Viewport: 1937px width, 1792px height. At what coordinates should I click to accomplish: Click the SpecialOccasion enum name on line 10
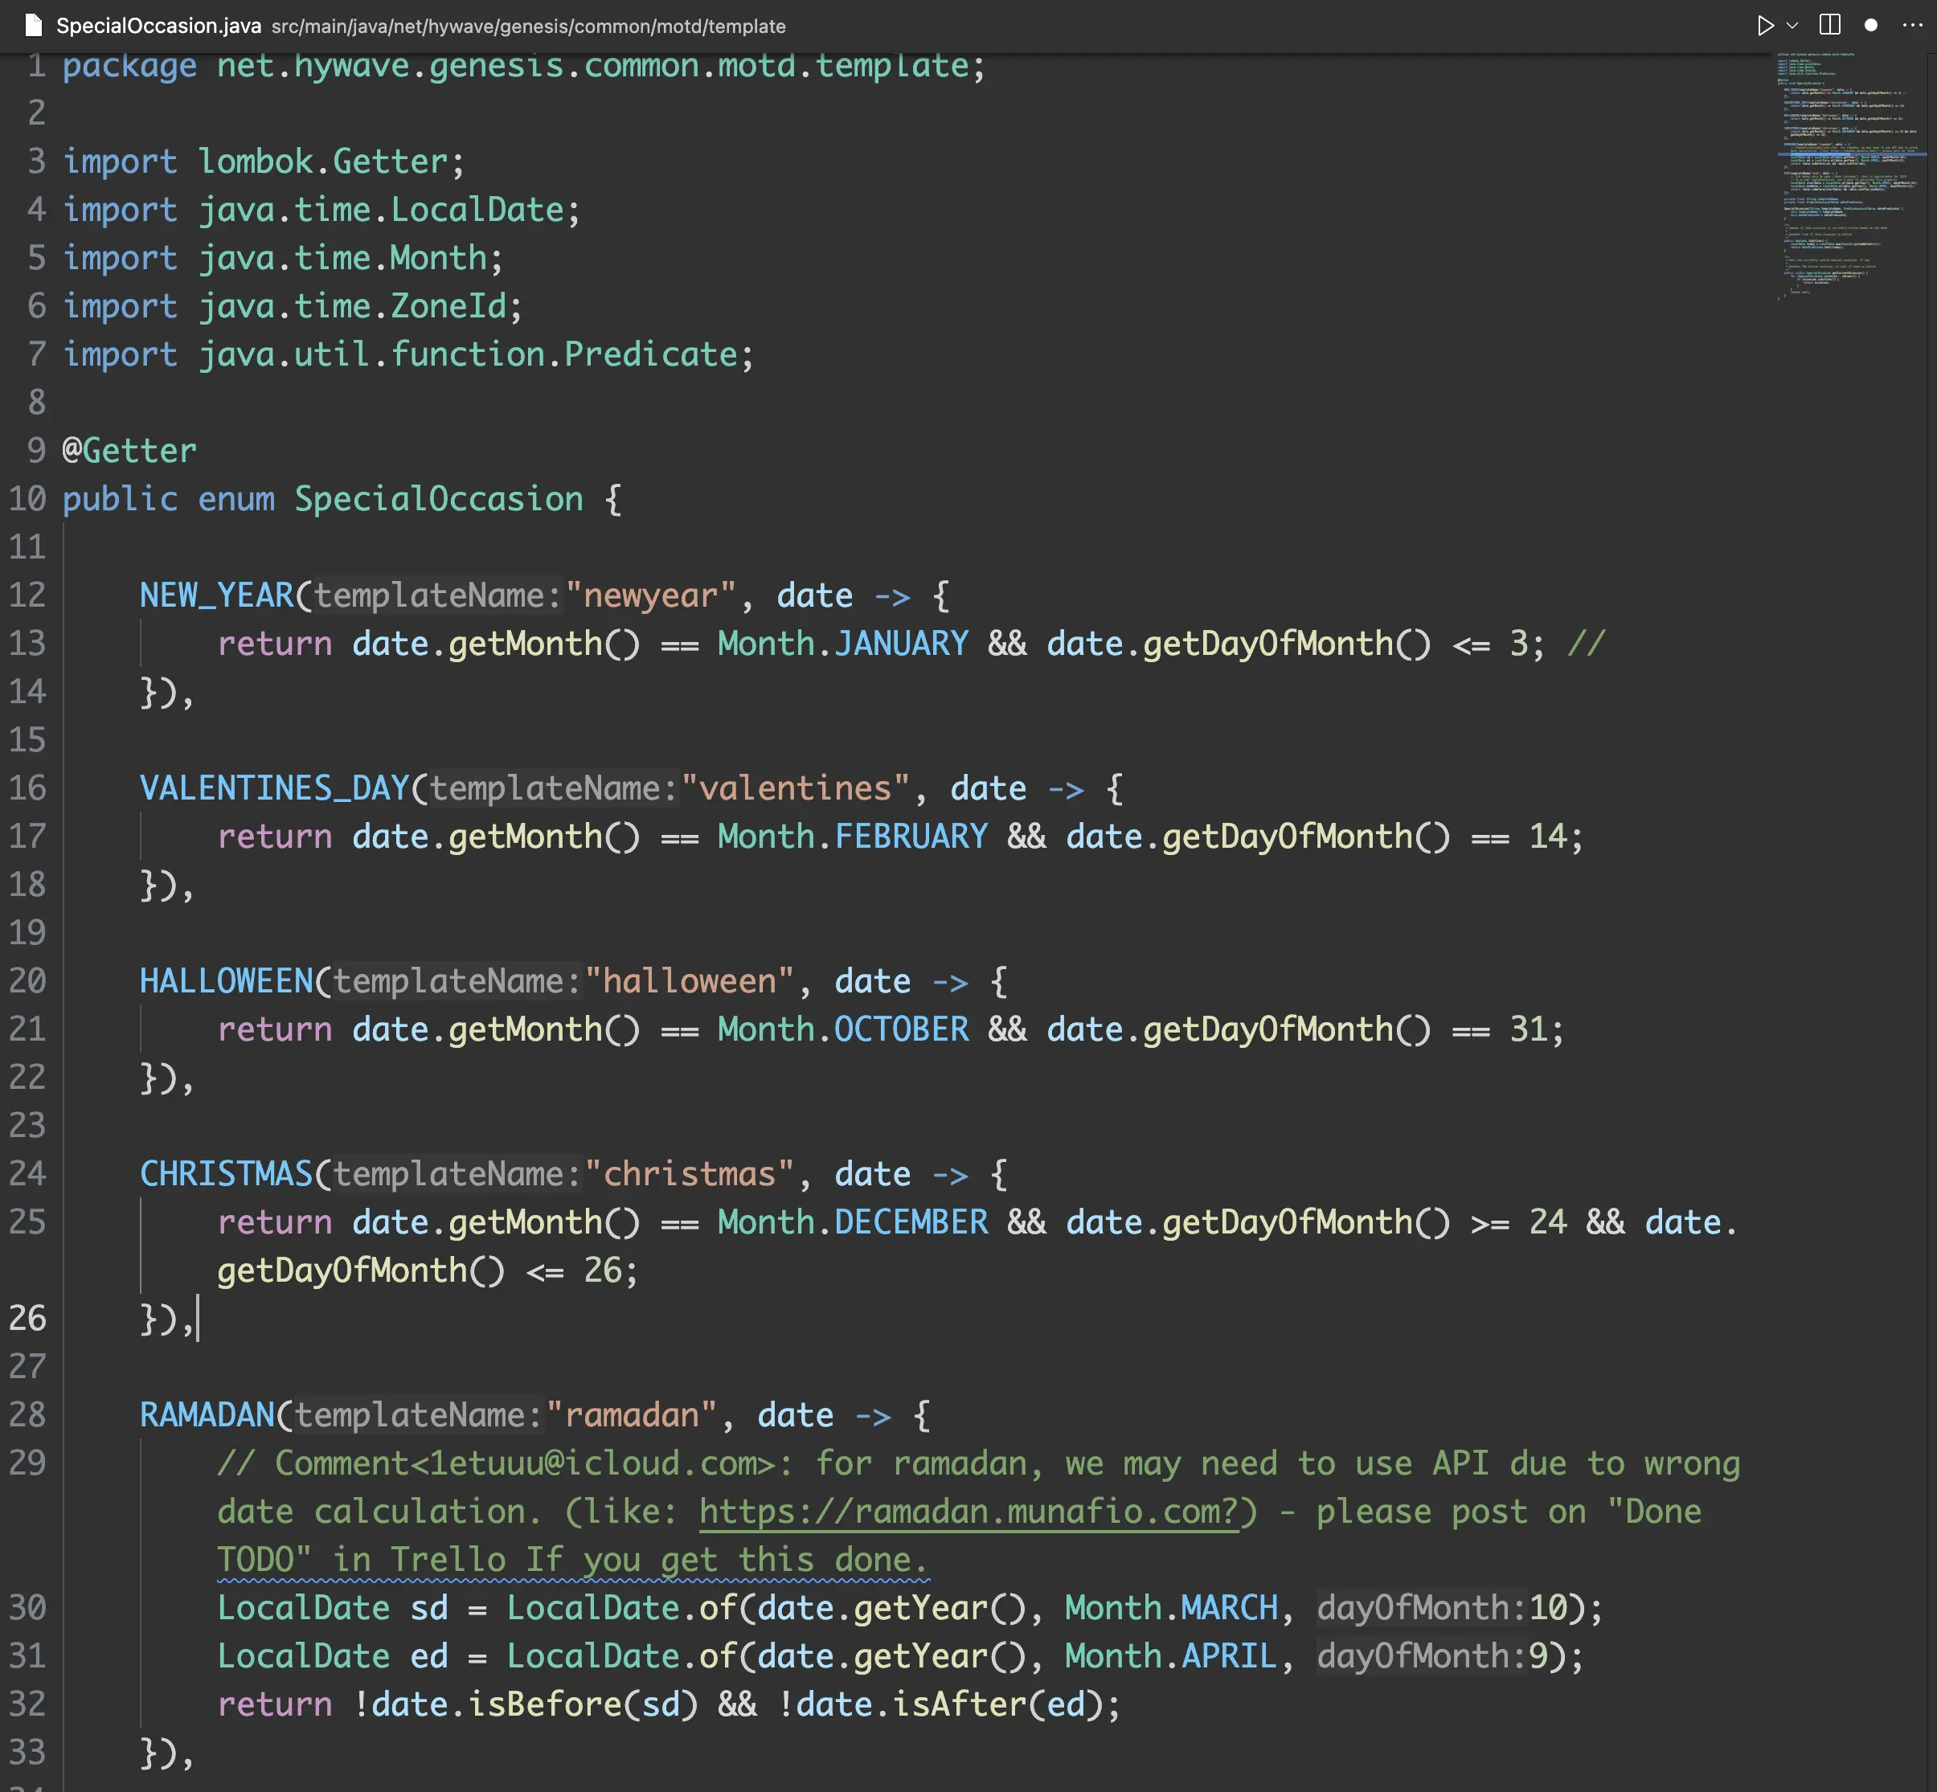(438, 499)
